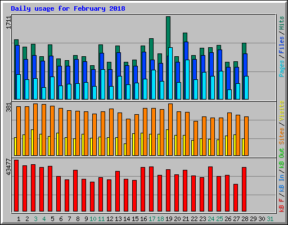Click the Pages legend label
Image resolution: width=288 pixels, height=225 pixels.
(x=282, y=69)
